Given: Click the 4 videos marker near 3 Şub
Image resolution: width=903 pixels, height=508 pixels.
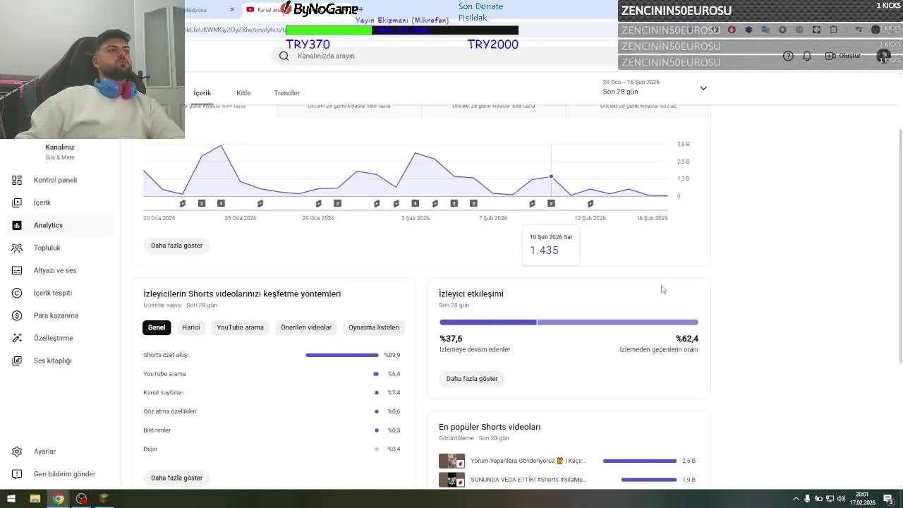Looking at the screenshot, I should coord(415,203).
